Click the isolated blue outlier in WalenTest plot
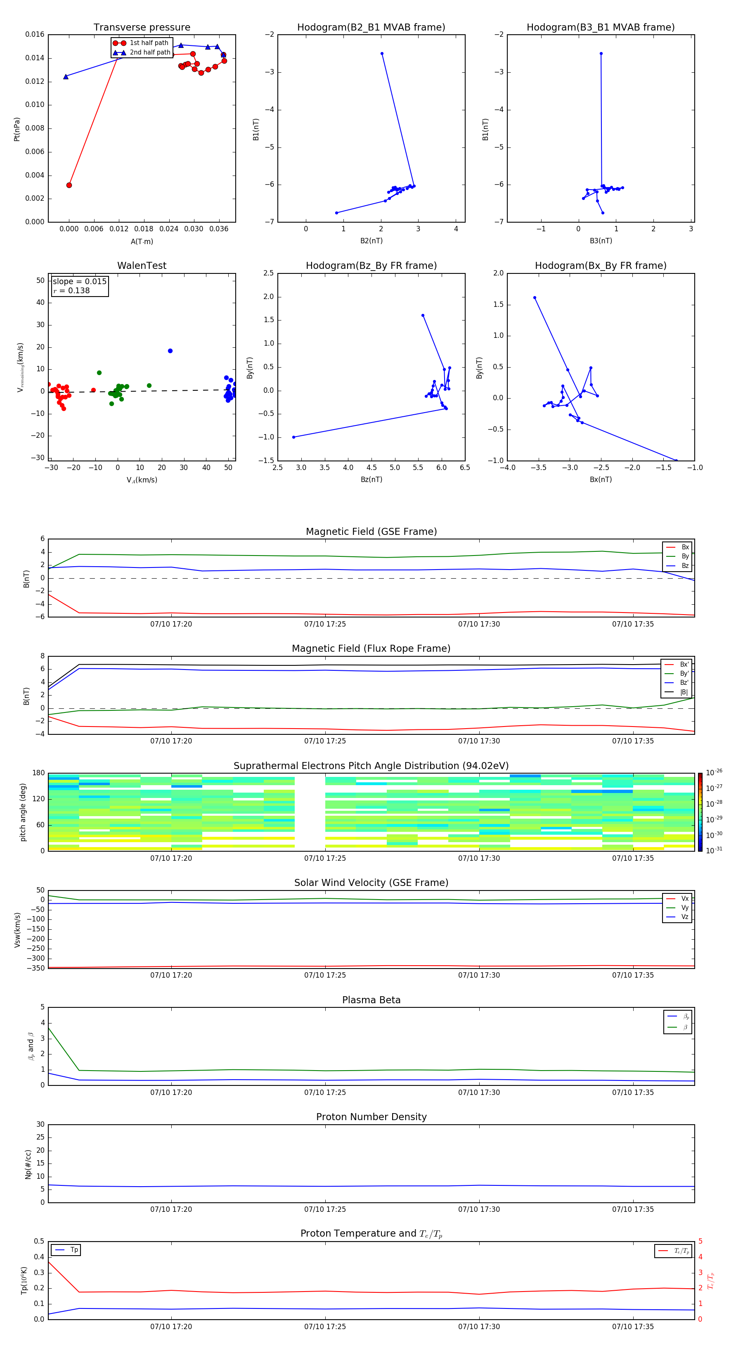The width and height of the screenshot is (743, 1363). pyautogui.click(x=170, y=351)
